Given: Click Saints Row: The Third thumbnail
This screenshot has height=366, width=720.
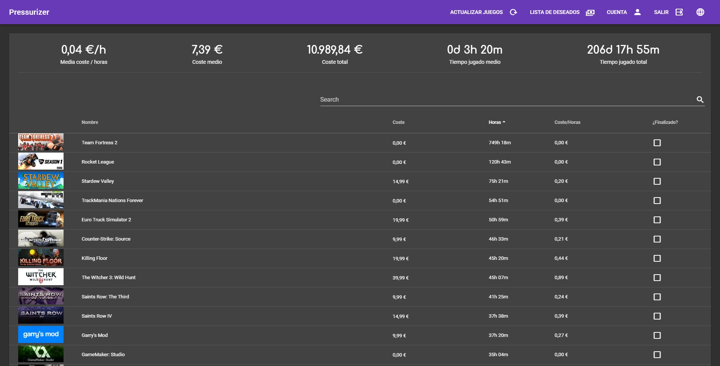Looking at the screenshot, I should pos(41,296).
